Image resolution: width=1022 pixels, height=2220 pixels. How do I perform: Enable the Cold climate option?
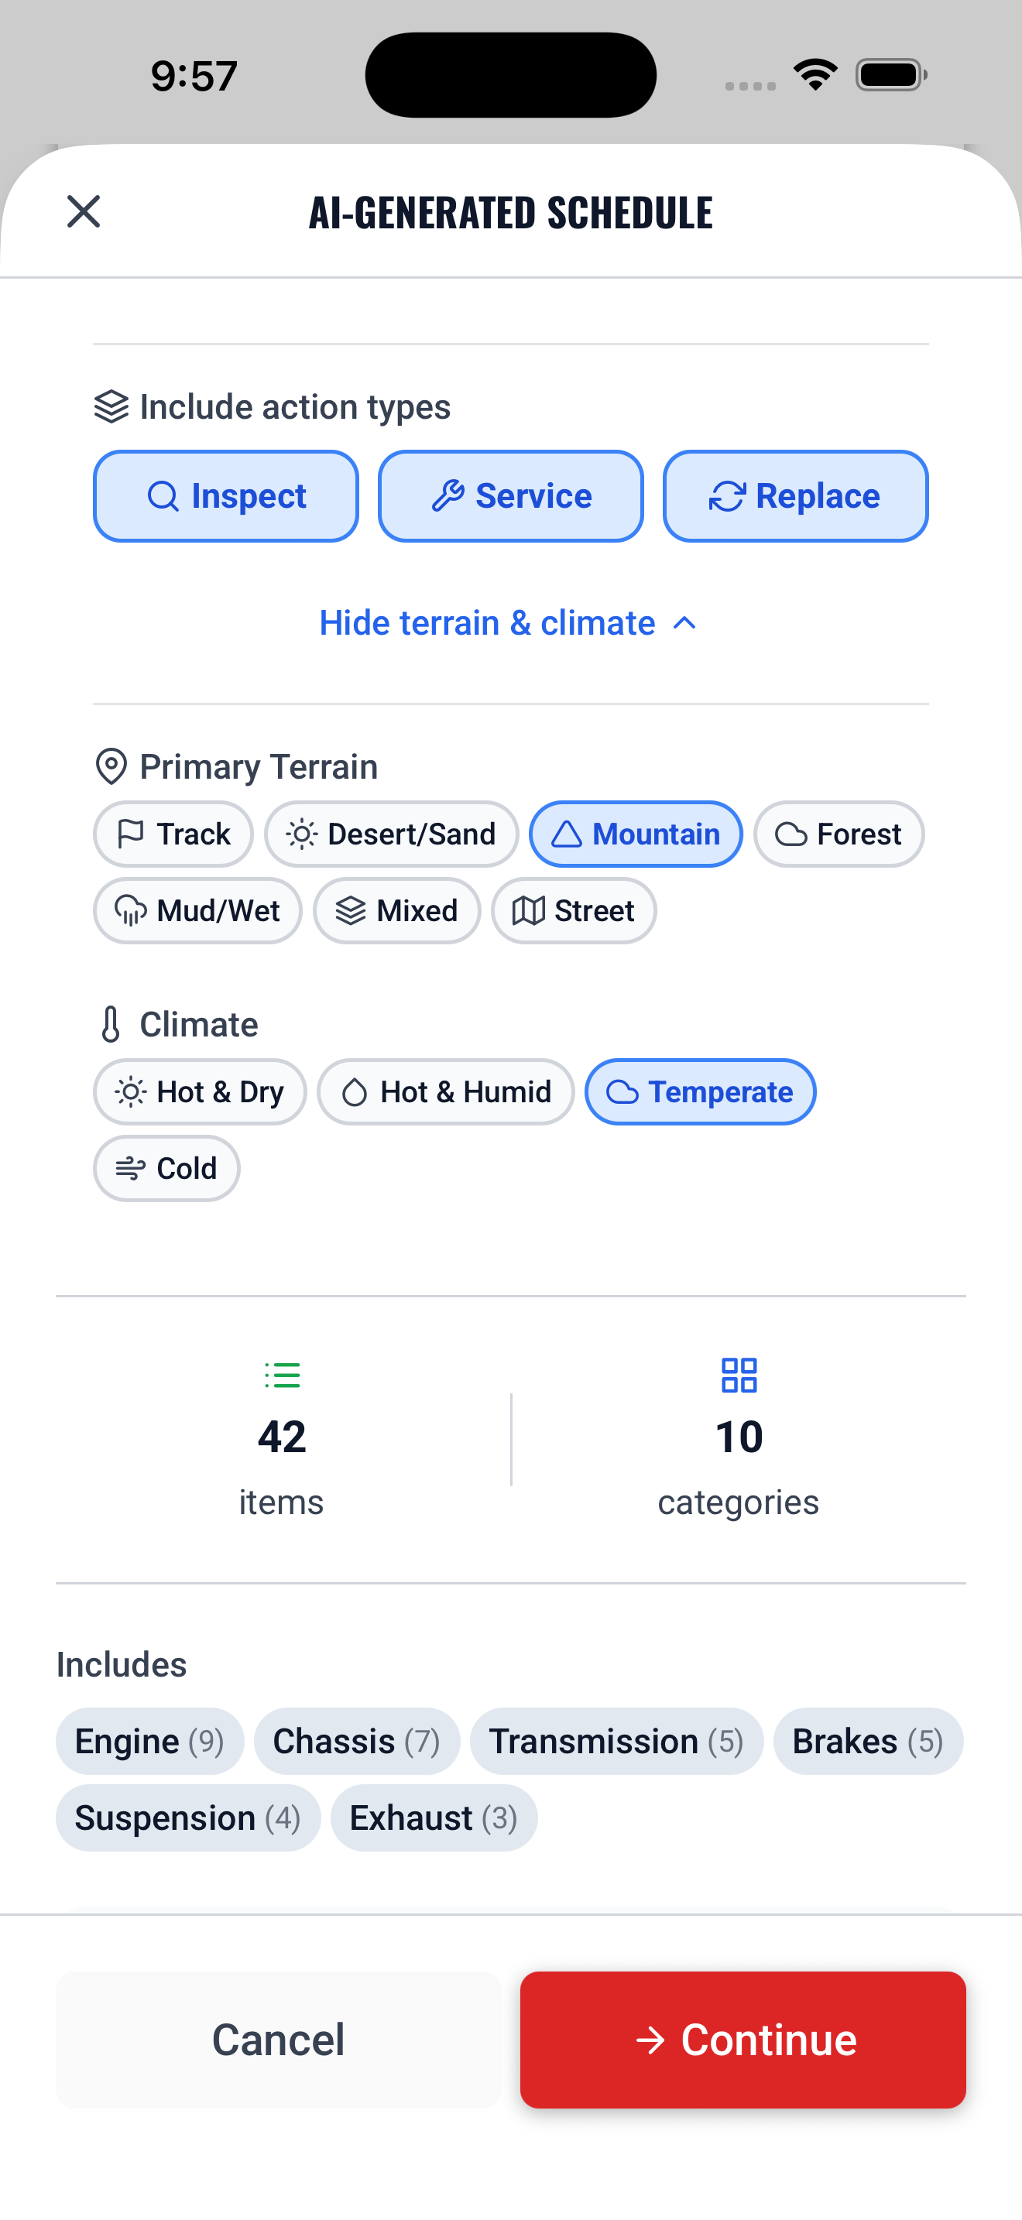pos(166,1168)
